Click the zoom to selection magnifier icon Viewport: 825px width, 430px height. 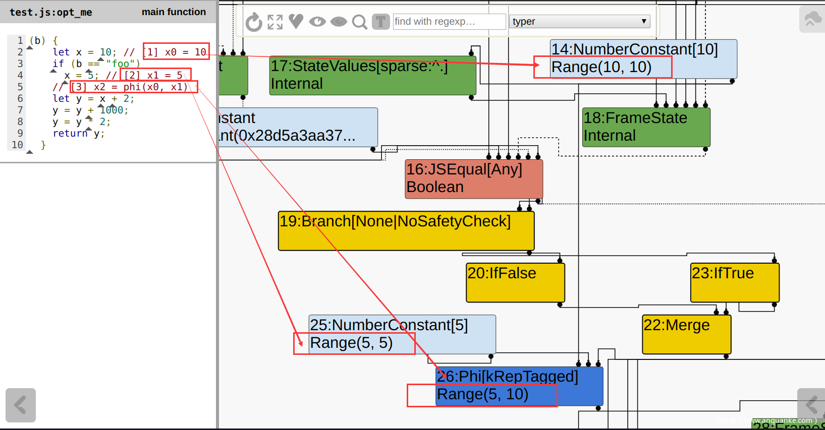click(360, 22)
